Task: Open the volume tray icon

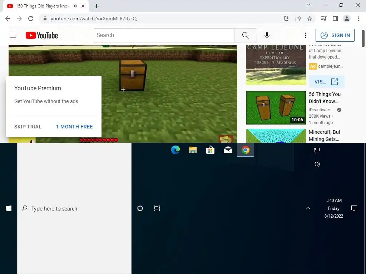Action: (x=317, y=164)
